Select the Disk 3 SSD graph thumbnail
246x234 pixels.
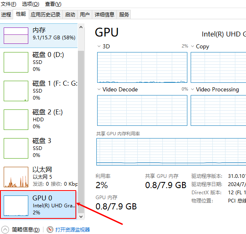pyautogui.click(x=16, y=148)
